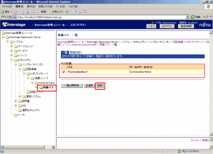Open the ヘルプ menu in menu bar
This screenshot has height=154, width=213.
(x=73, y=6)
